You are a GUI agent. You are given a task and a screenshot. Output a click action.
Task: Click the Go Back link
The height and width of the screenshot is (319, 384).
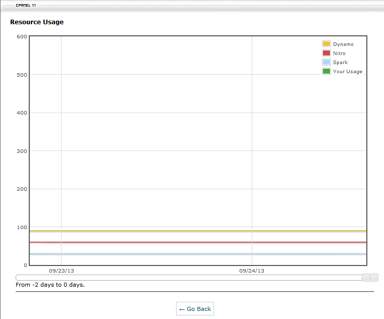(x=195, y=309)
